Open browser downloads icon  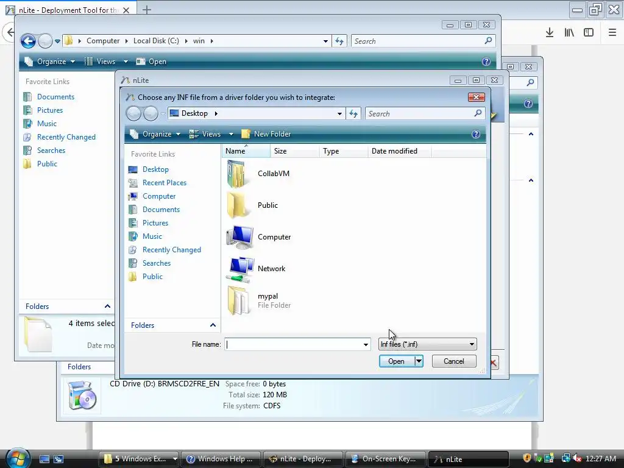click(x=550, y=33)
